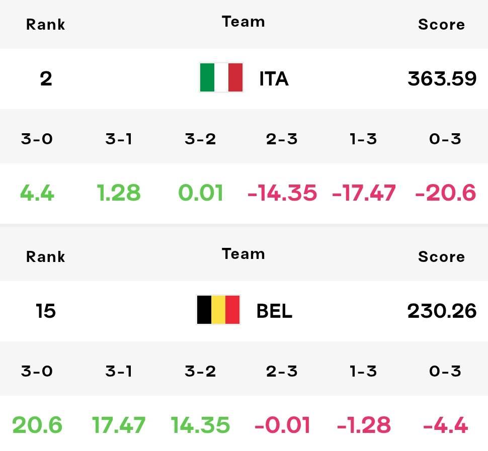The width and height of the screenshot is (488, 451).
Task: Click the Rank header in Italy's table
Action: click(x=45, y=25)
